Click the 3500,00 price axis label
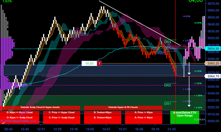This screenshot has height=132, width=221. [x=213, y=121]
